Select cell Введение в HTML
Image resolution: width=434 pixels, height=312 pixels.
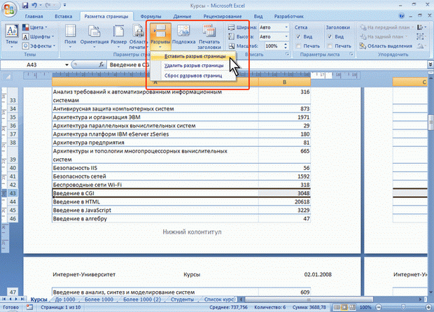pyautogui.click(x=155, y=201)
